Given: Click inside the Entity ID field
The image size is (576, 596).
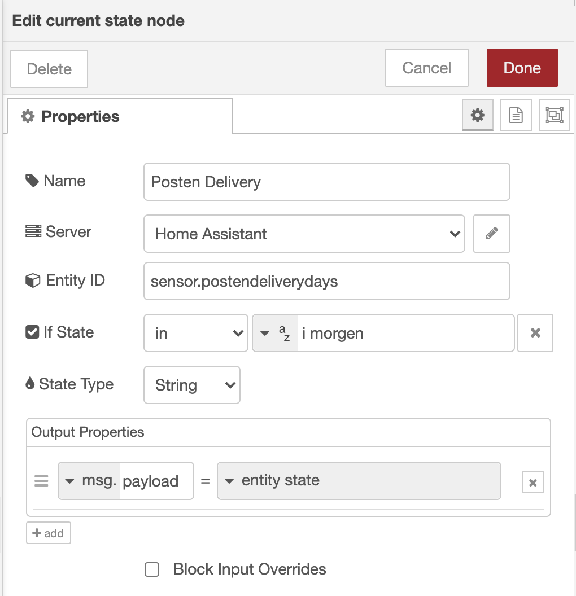Looking at the screenshot, I should click(326, 281).
